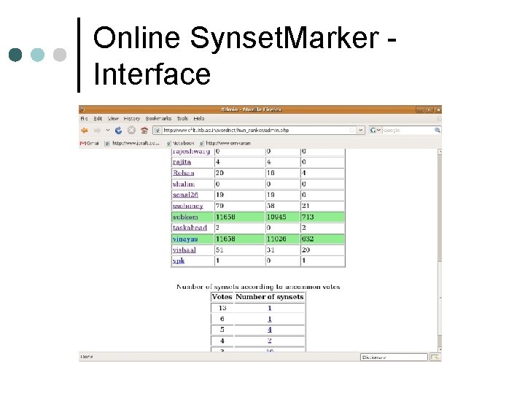The width and height of the screenshot is (525, 394).
Task: Click the Number of synsets header
Action: tap(270, 297)
